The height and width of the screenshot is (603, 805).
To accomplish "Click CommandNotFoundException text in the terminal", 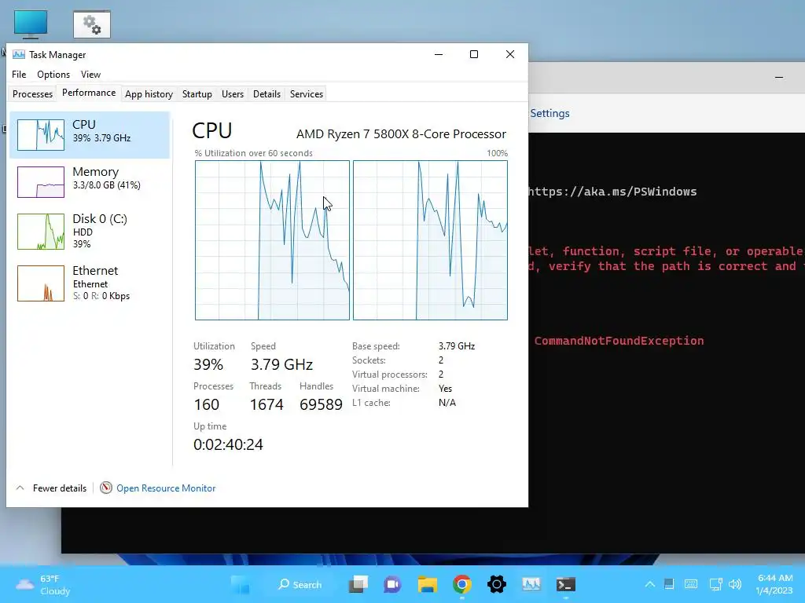I will point(619,341).
